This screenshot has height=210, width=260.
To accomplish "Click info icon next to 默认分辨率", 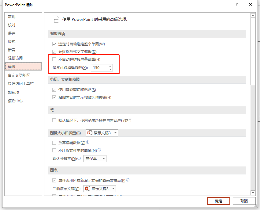I will click(x=79, y=158).
